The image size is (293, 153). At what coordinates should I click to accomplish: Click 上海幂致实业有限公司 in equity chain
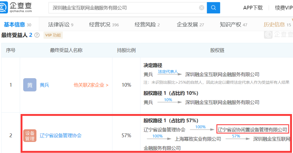[x=198, y=139]
